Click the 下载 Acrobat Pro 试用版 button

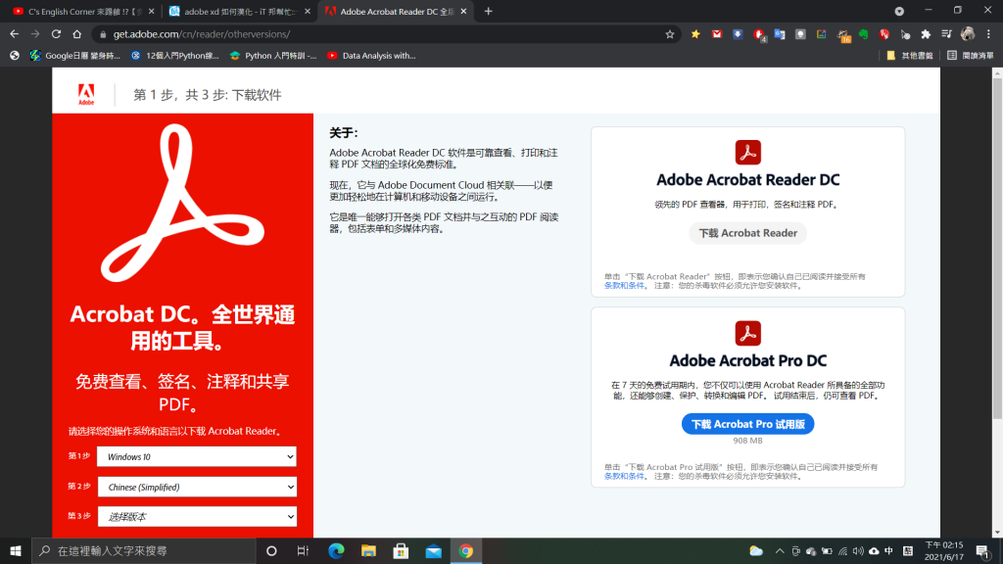point(747,424)
